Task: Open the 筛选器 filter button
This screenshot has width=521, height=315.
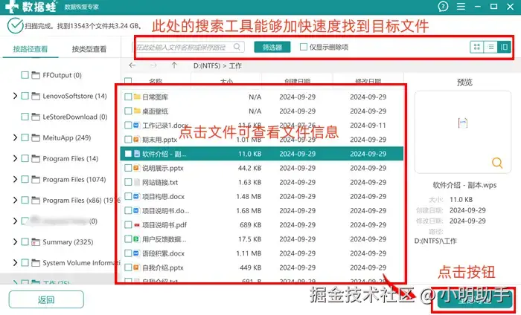Action: click(272, 47)
